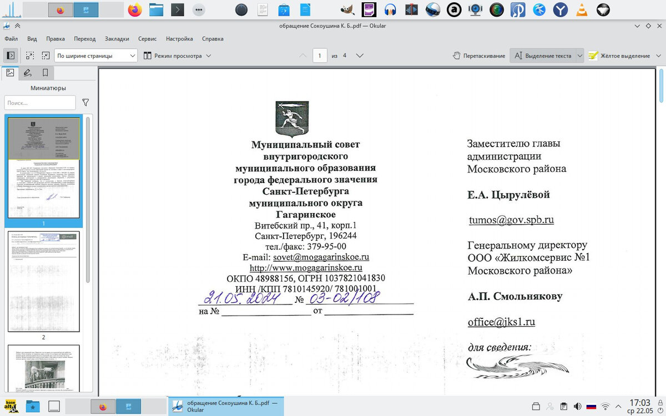The height and width of the screenshot is (416, 666).
Task: Switch to annotations (pen) sidebar tab
Action: pos(27,73)
